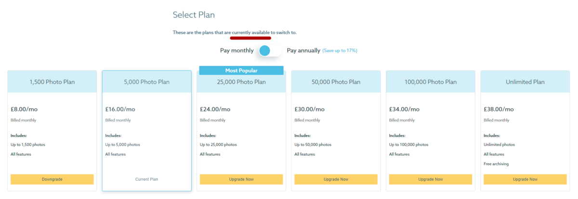Click the 5,000 Photo Plan header

(x=146, y=82)
